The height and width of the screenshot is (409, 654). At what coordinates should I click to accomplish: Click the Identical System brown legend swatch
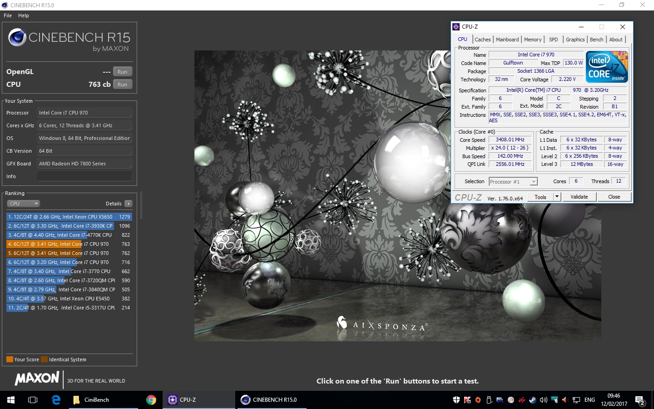click(x=44, y=359)
